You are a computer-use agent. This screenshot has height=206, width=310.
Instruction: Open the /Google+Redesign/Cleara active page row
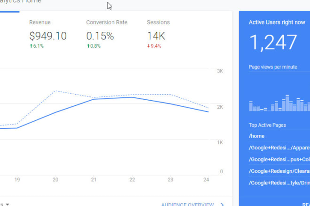click(x=279, y=171)
